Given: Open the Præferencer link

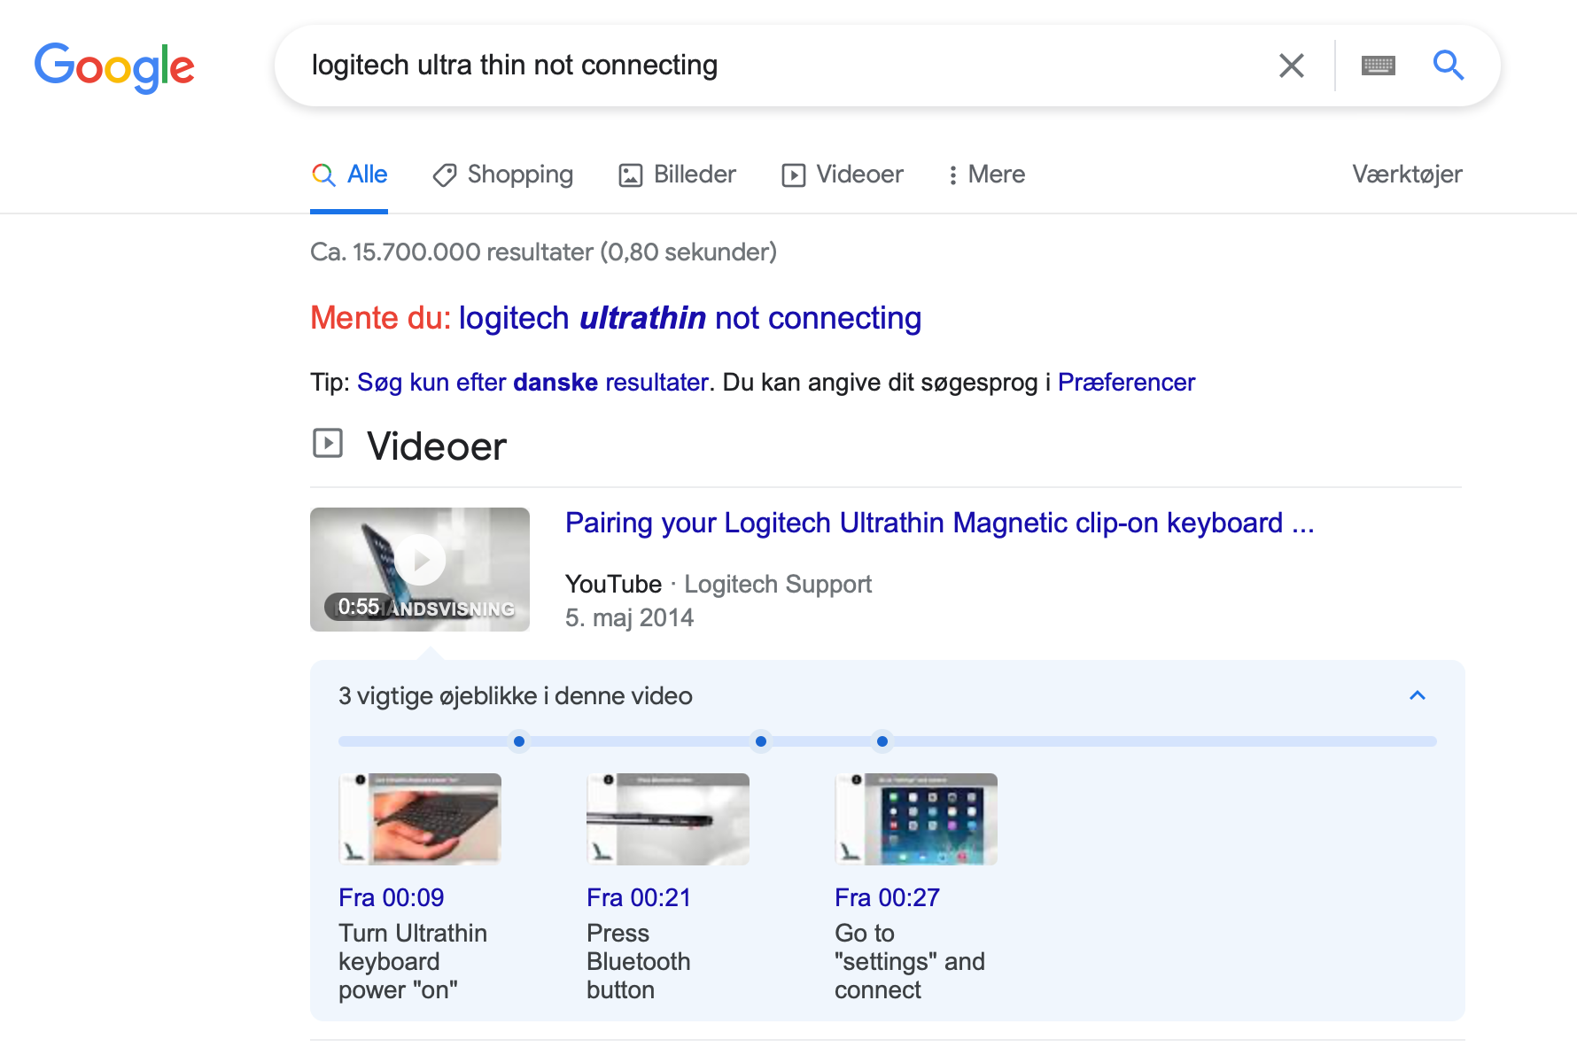Looking at the screenshot, I should tap(1126, 383).
